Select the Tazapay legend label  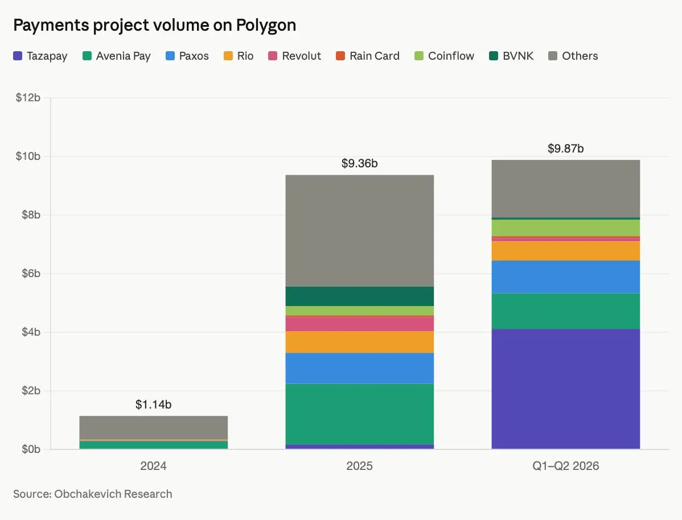click(x=47, y=56)
